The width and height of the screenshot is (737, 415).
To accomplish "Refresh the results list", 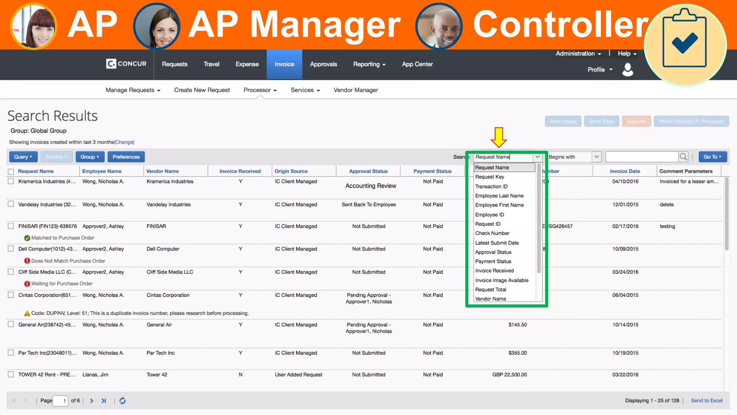I will tap(122, 401).
